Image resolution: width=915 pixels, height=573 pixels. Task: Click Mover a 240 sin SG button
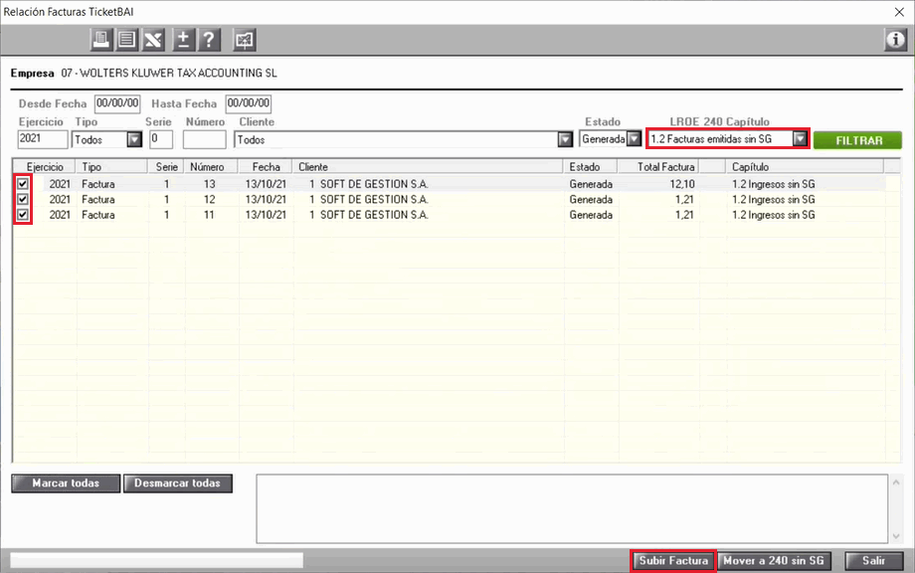point(774,561)
